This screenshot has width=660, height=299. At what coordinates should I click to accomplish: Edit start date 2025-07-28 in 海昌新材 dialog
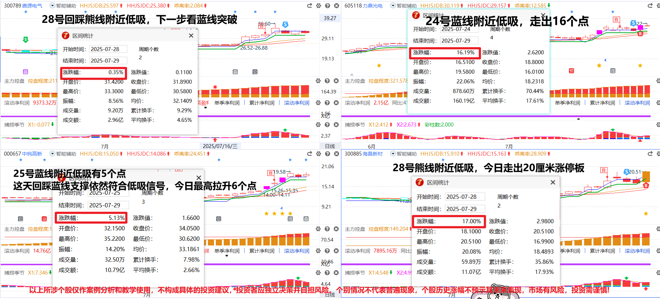point(465,197)
